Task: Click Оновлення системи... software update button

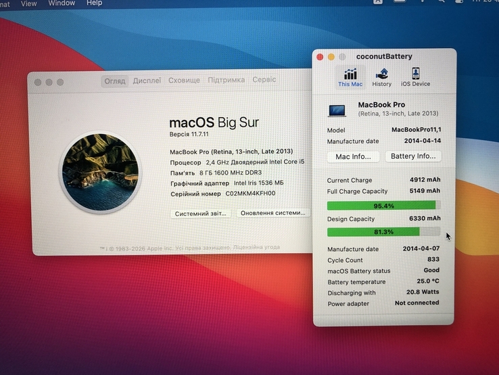Action: [x=272, y=213]
